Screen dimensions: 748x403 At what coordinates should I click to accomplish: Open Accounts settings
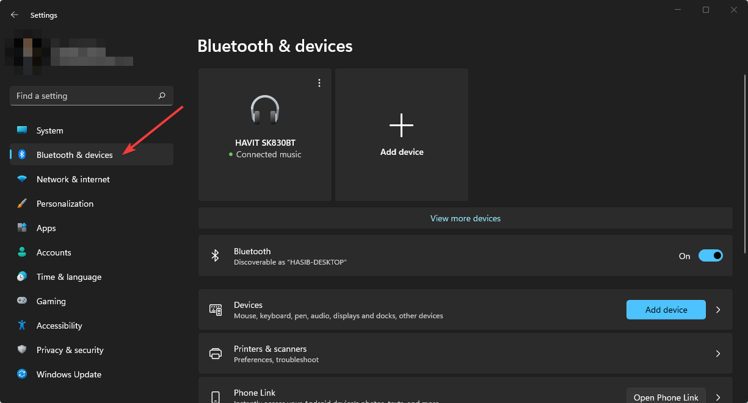point(92,252)
